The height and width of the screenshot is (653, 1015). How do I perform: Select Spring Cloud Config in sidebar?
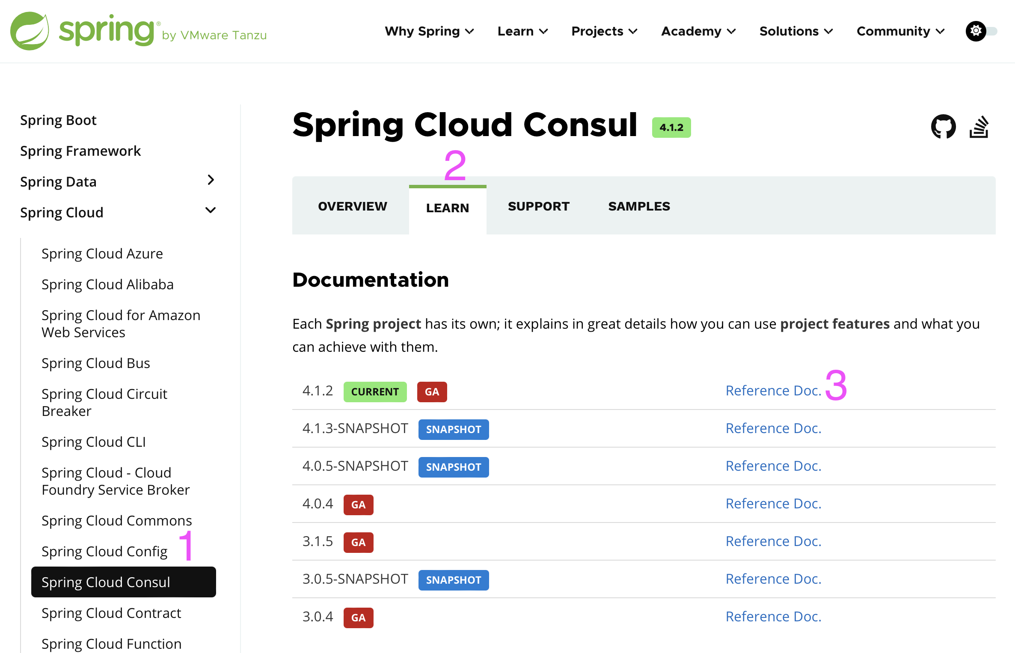tap(104, 552)
